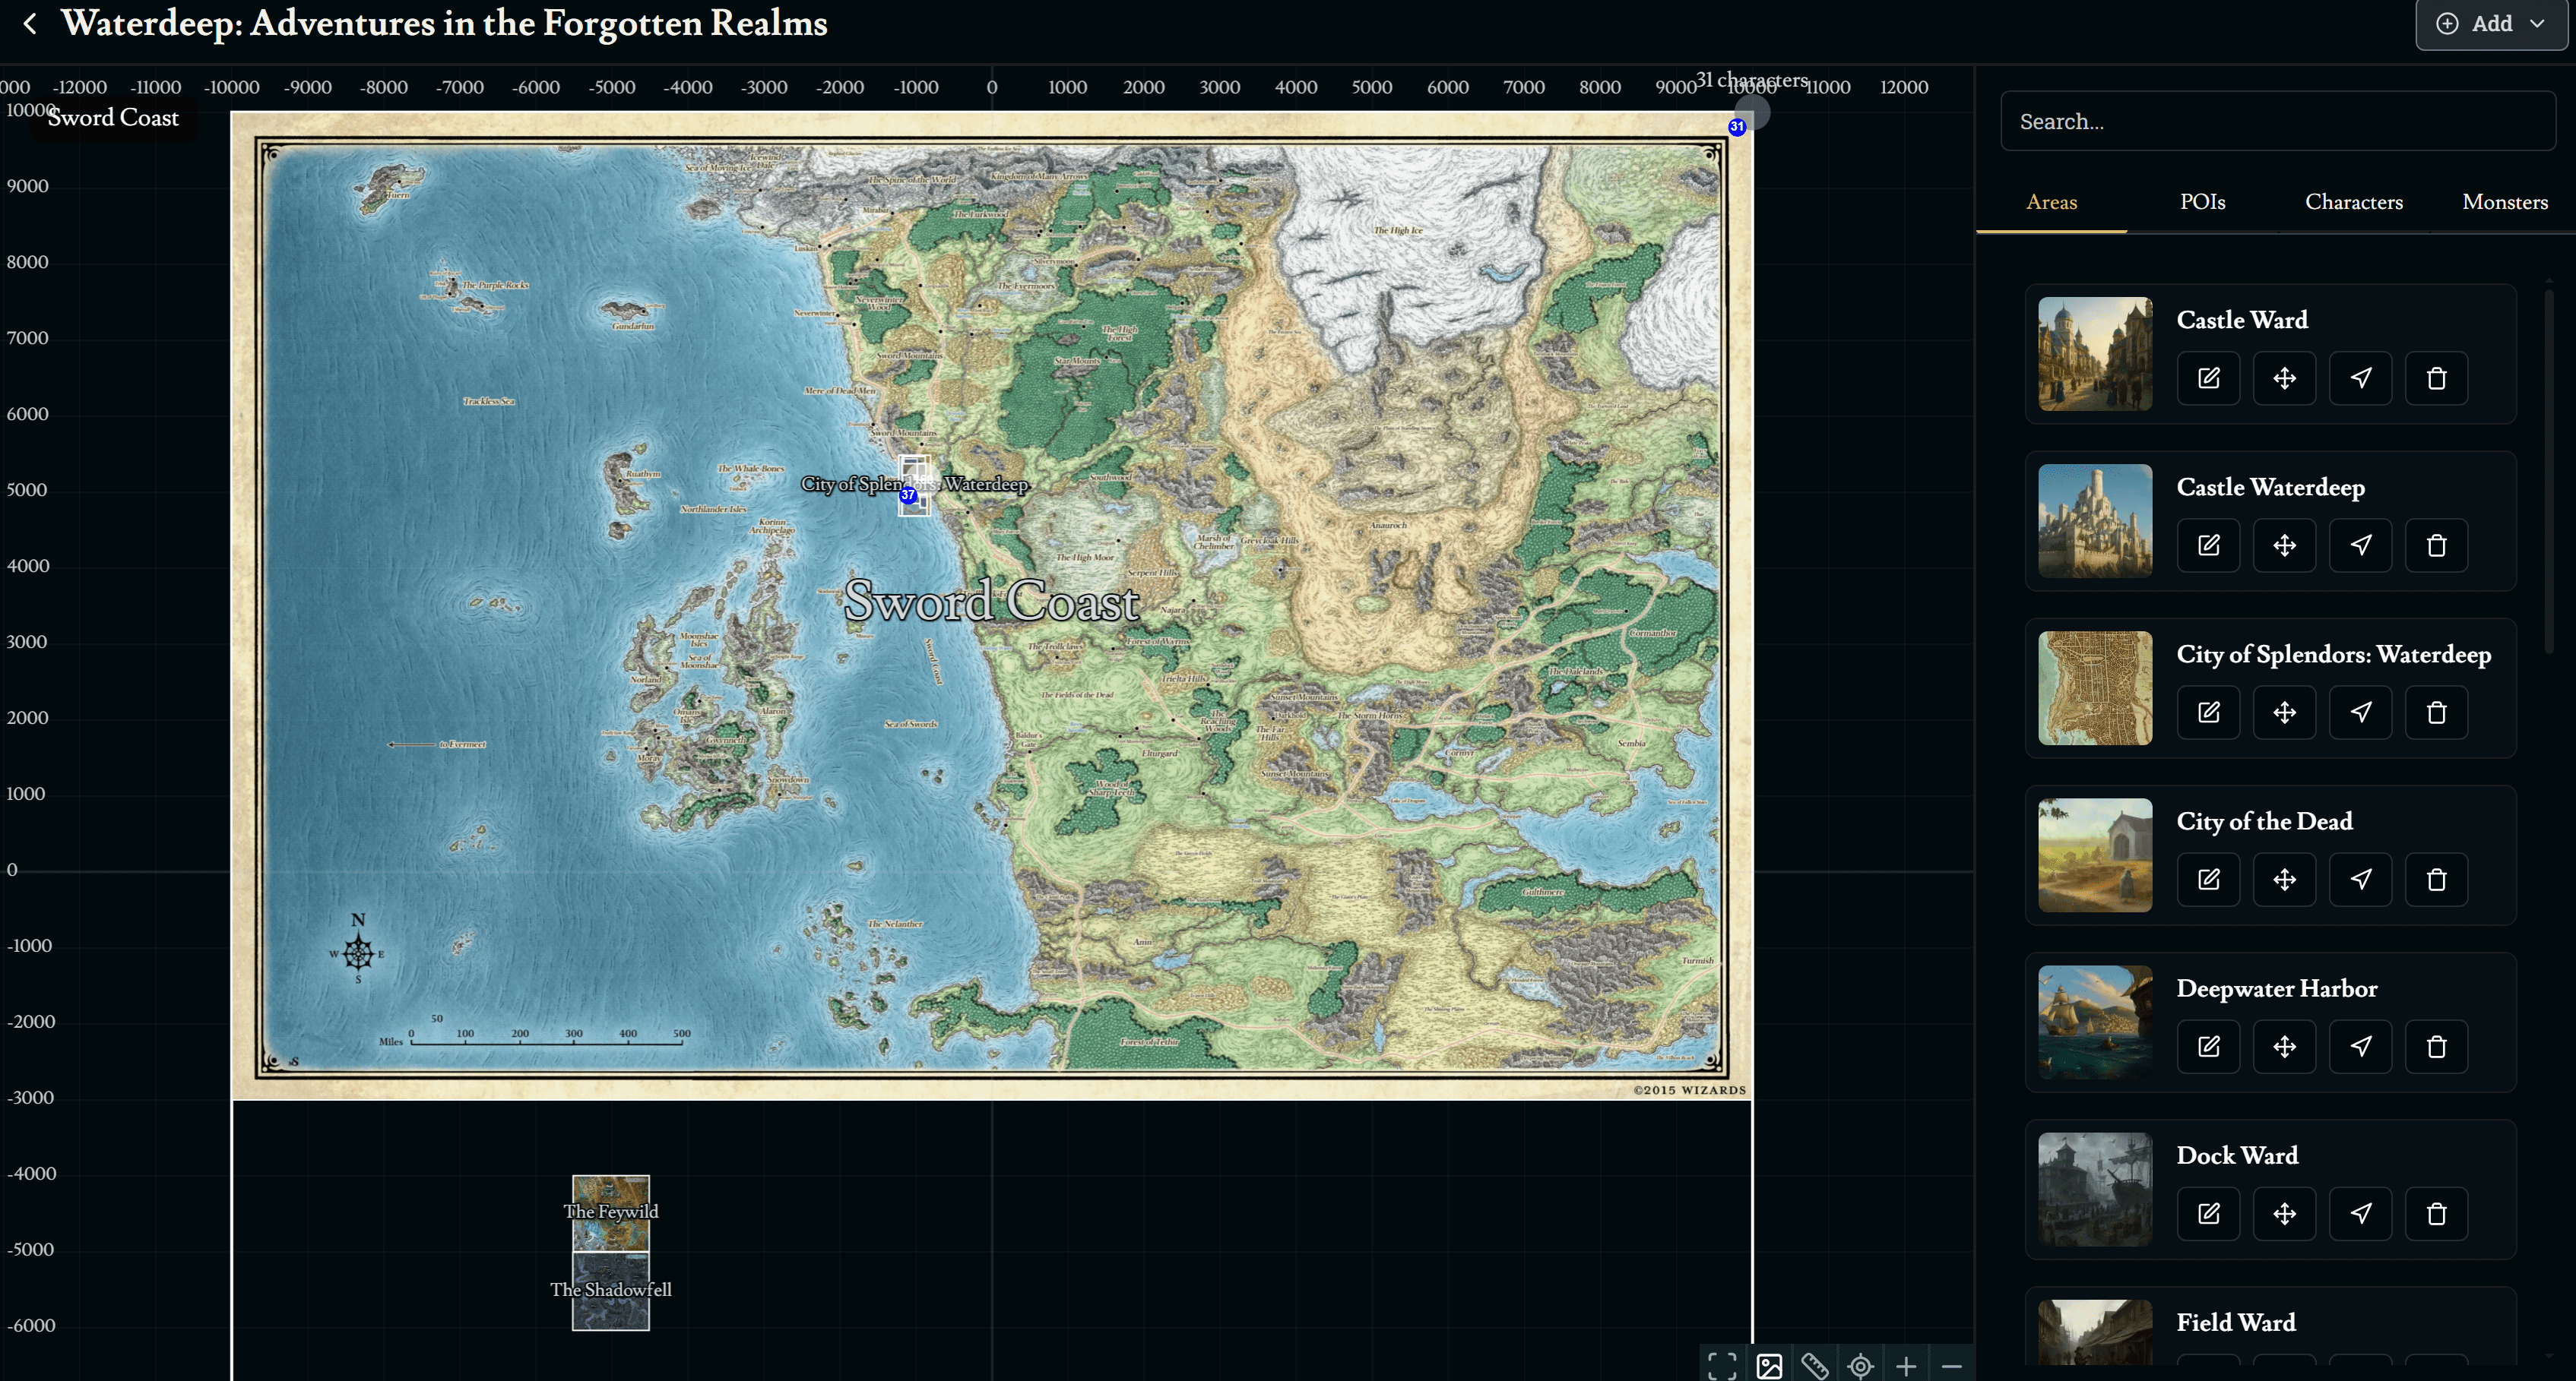Edit the Deepwater Harbor area

(2209, 1046)
